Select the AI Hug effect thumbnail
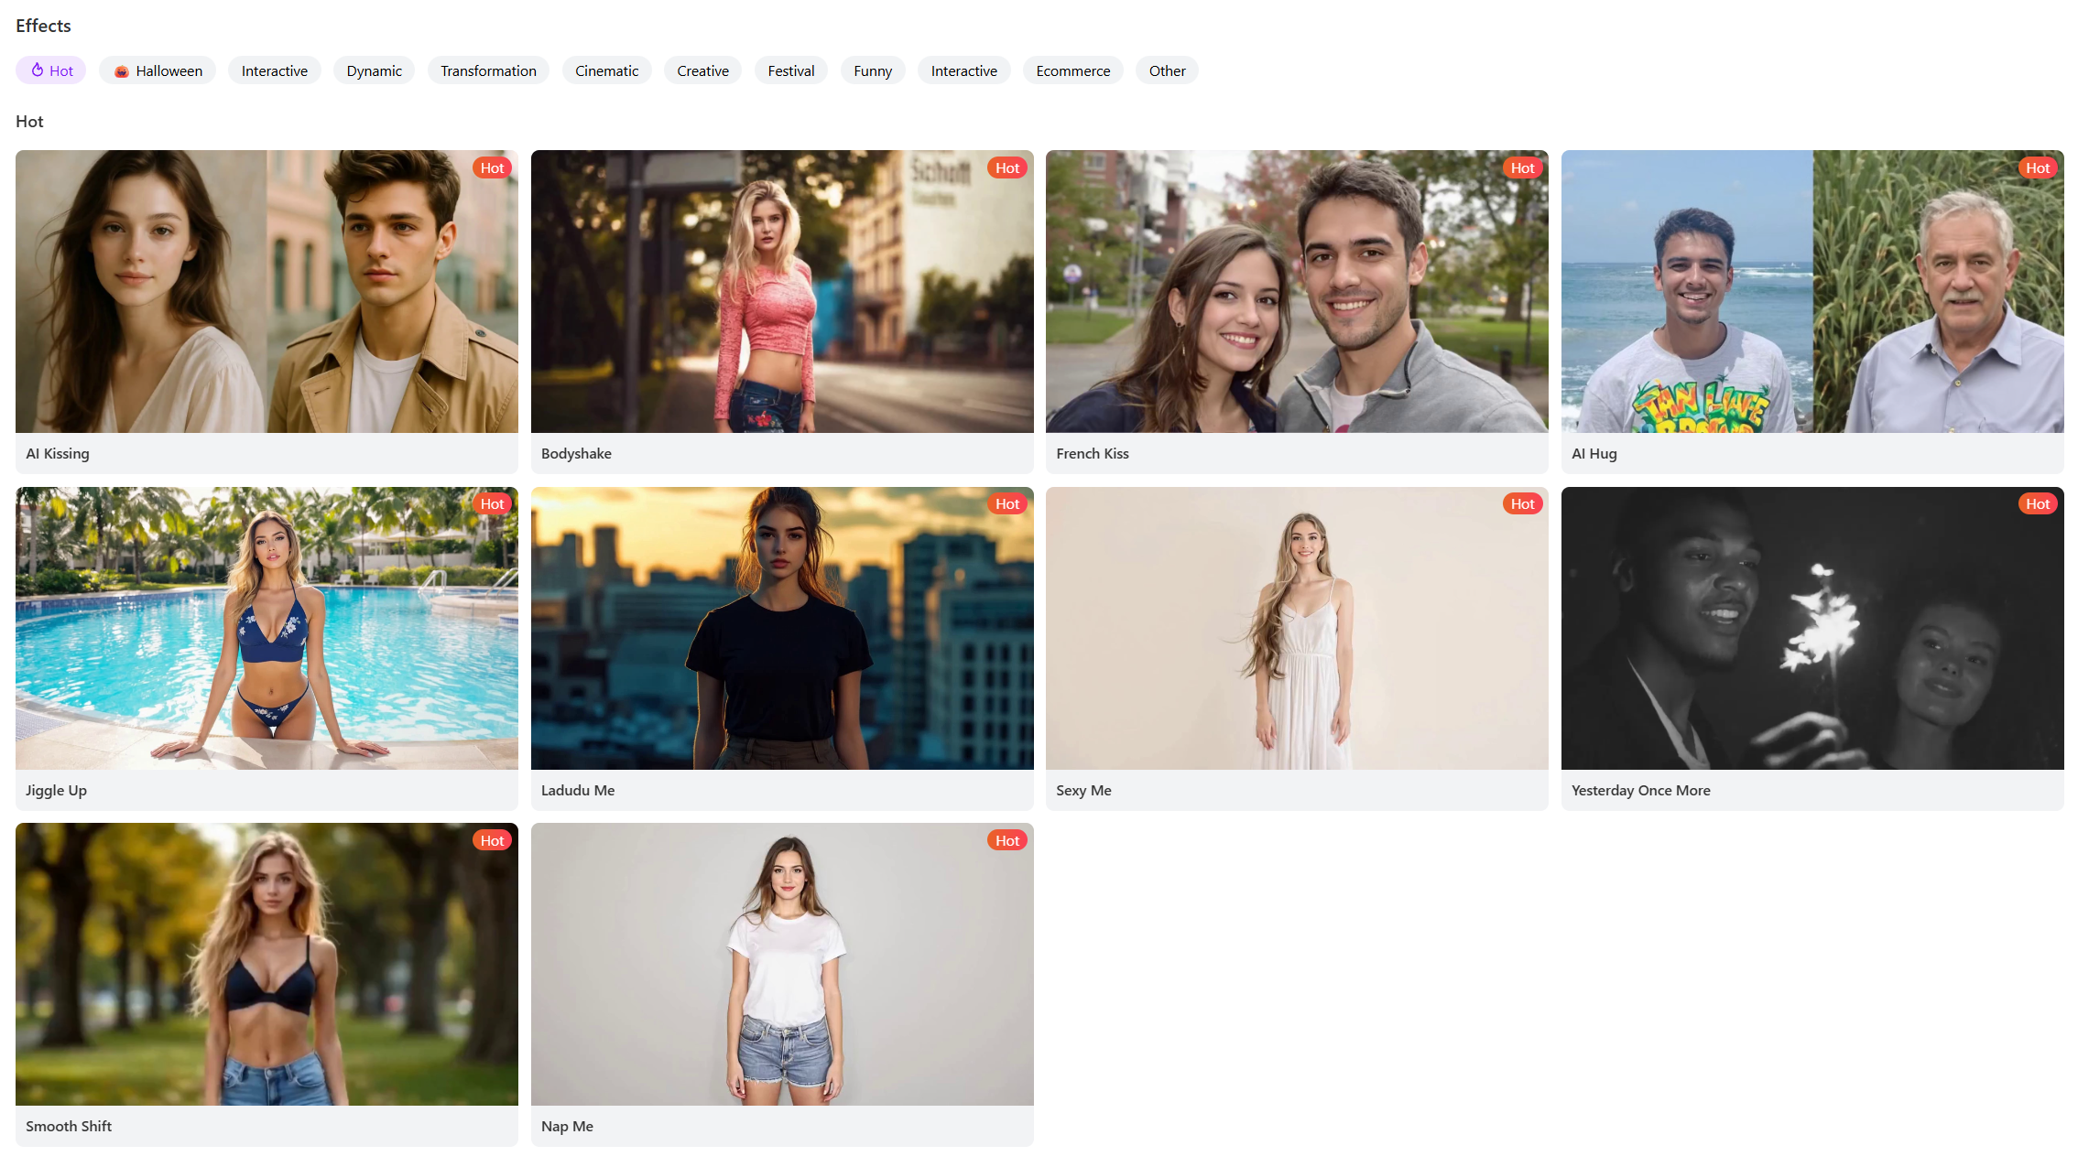2078x1167 pixels. 1812,291
